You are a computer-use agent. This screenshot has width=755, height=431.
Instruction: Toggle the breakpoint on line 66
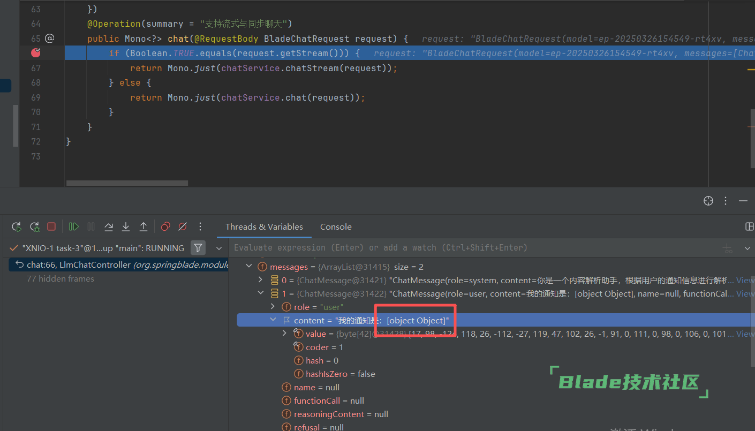coord(36,52)
